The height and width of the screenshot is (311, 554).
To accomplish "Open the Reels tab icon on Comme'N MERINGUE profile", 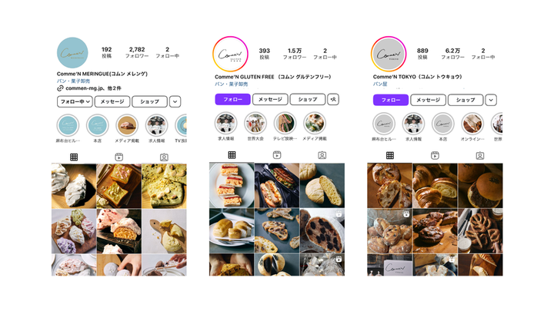I will [x=119, y=157].
